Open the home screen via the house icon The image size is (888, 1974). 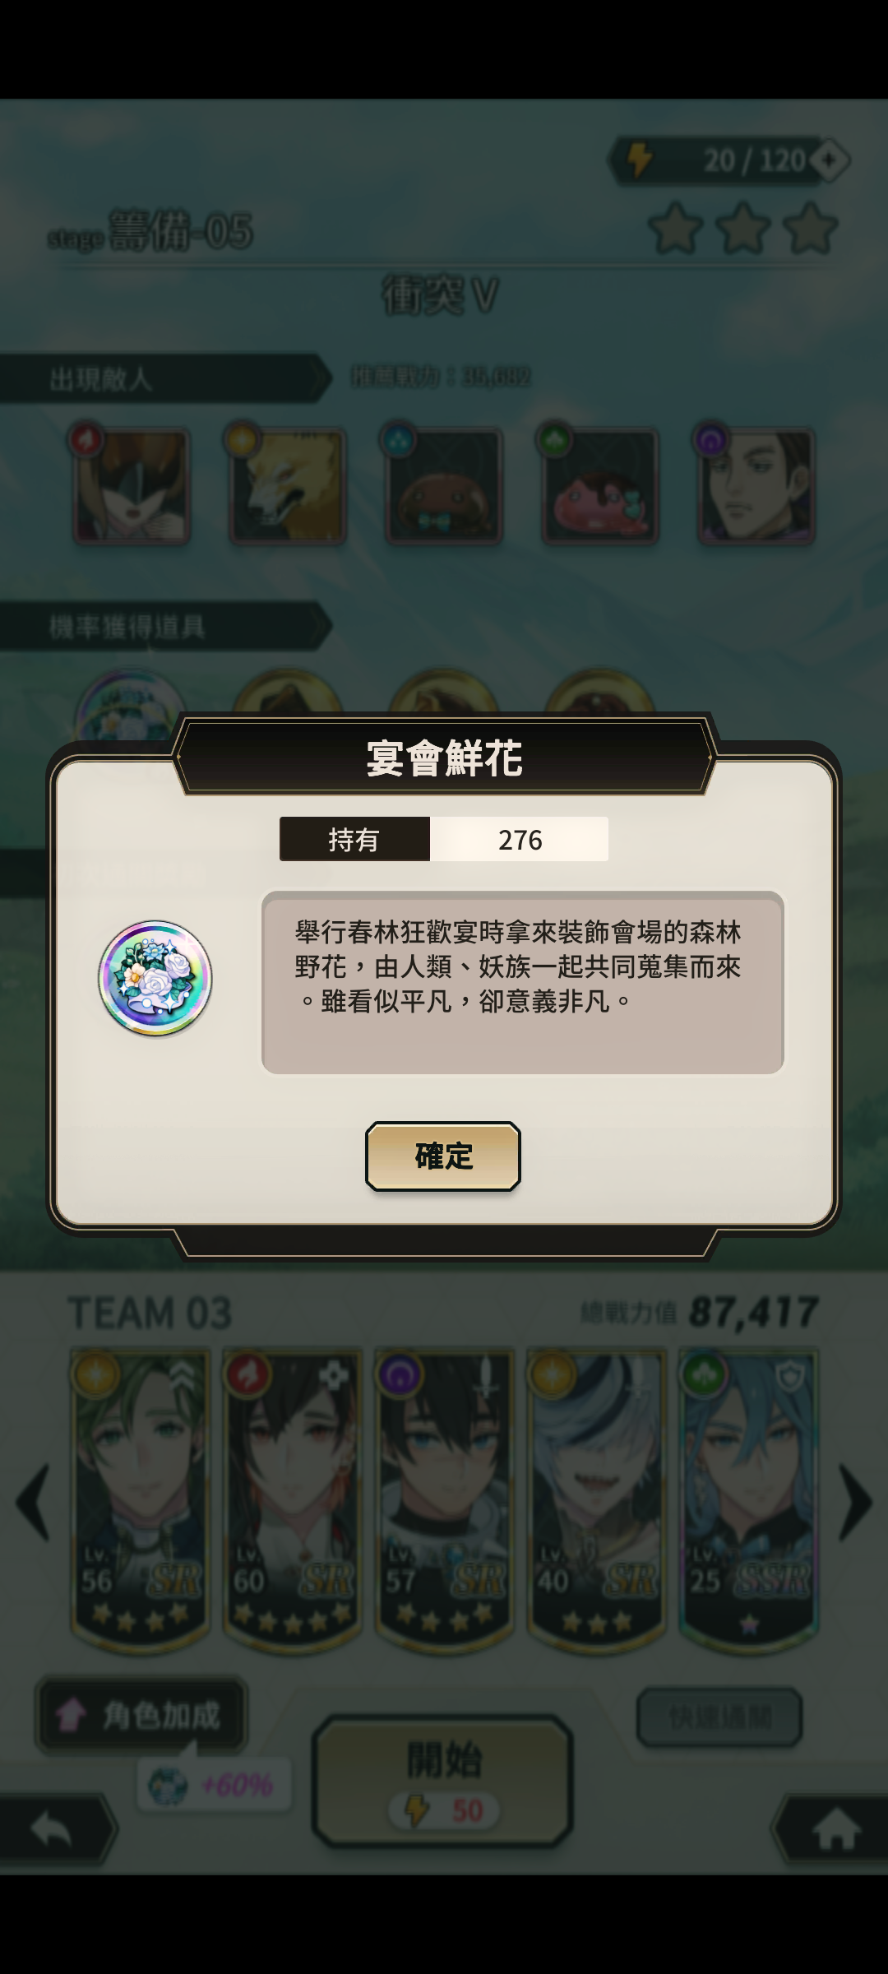832,1828
